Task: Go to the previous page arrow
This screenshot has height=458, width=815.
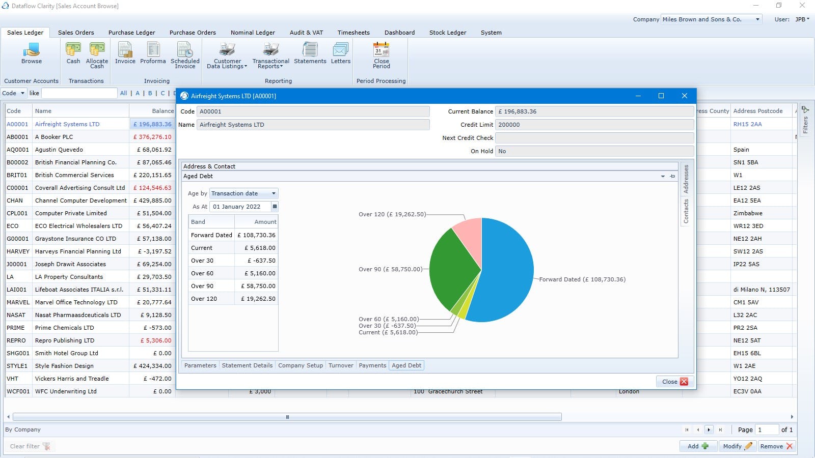Action: pos(698,430)
